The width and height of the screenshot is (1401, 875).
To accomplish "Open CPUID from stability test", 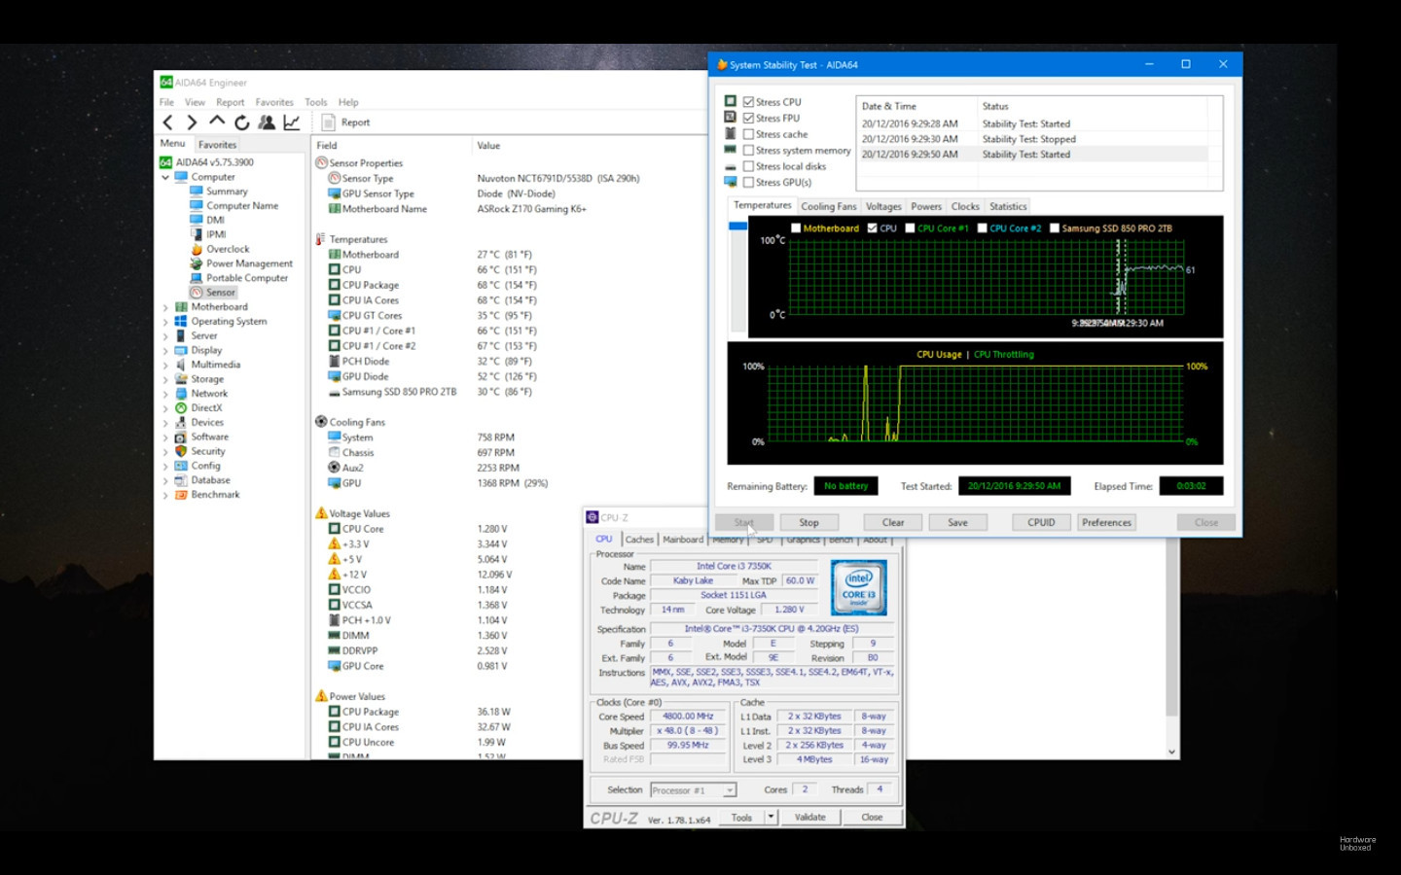I will (x=1041, y=522).
